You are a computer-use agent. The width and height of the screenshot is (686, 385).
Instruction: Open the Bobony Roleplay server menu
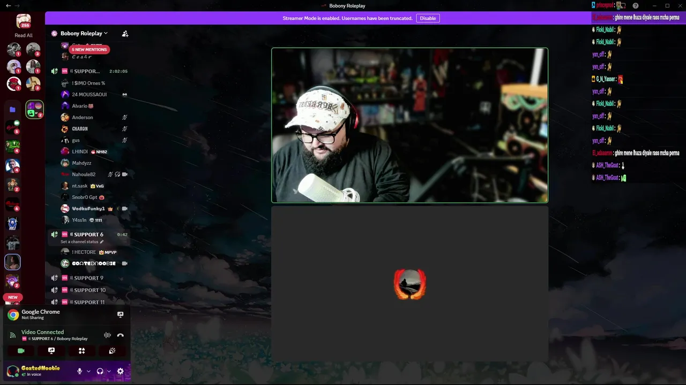[84, 33]
